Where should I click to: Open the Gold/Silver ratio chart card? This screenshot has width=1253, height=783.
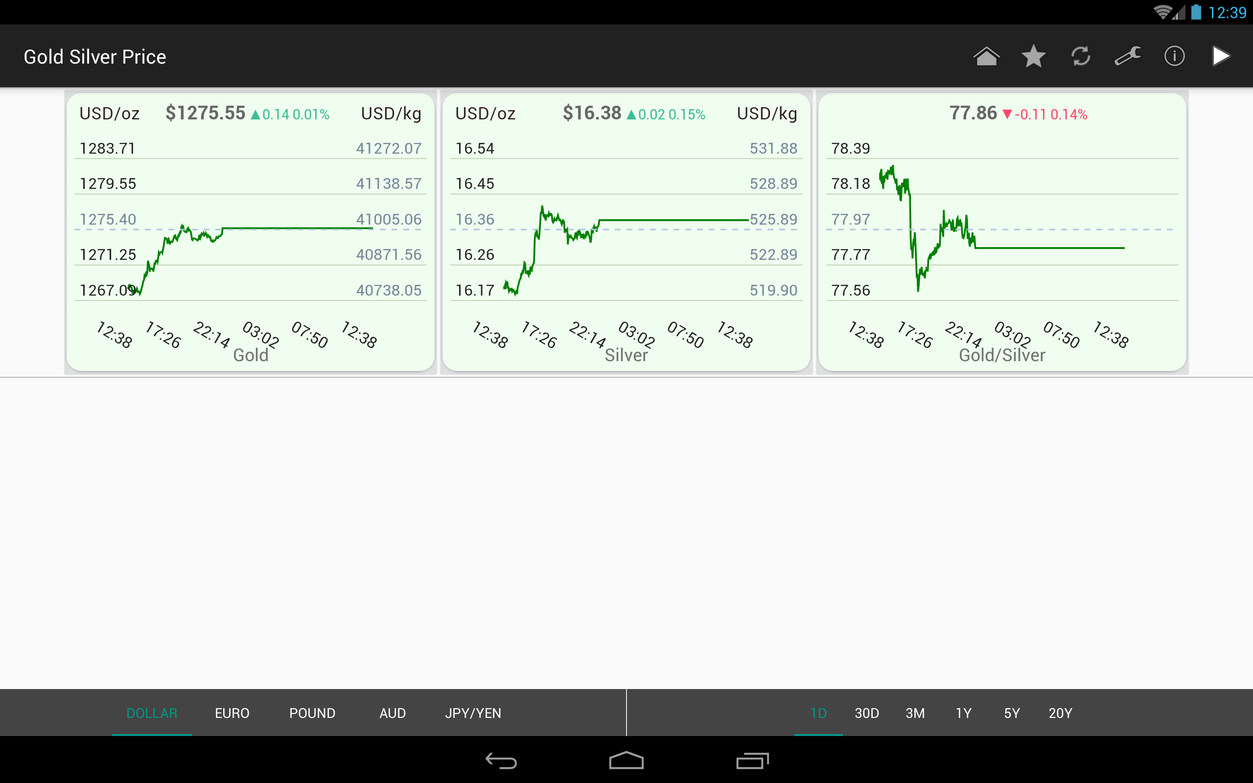point(1002,232)
